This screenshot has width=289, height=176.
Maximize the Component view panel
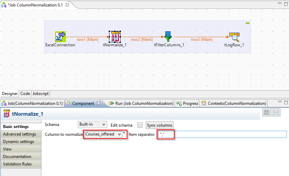(286, 102)
